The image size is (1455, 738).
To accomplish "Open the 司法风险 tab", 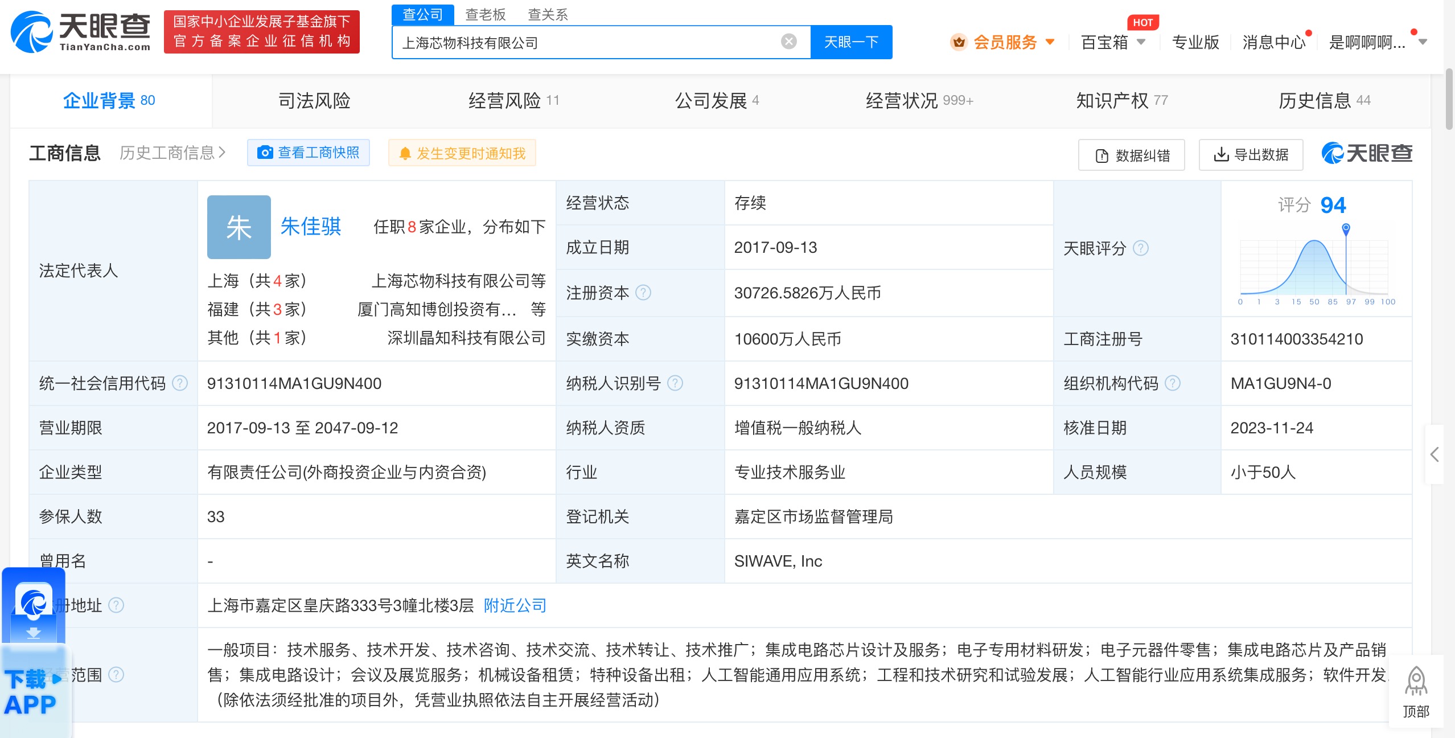I will tap(314, 101).
